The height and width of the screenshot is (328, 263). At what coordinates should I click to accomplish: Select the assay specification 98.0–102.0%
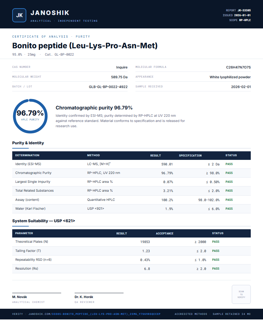point(209,200)
